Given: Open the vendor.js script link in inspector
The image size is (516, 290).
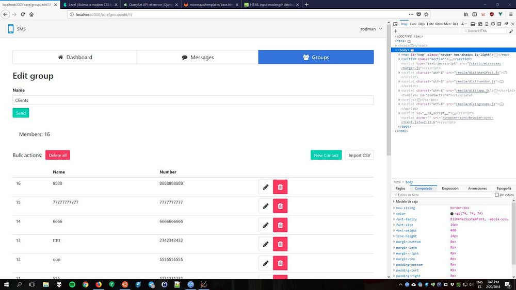Looking at the screenshot, I should pos(476,81).
